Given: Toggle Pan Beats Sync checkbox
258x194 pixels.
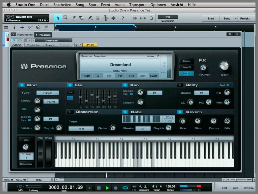Looking at the screenshot, I should (x=131, y=94).
